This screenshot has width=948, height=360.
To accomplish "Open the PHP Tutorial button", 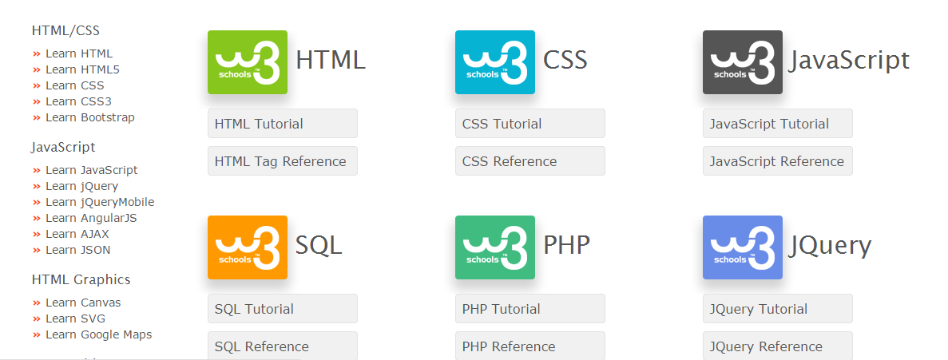I will pos(530,309).
